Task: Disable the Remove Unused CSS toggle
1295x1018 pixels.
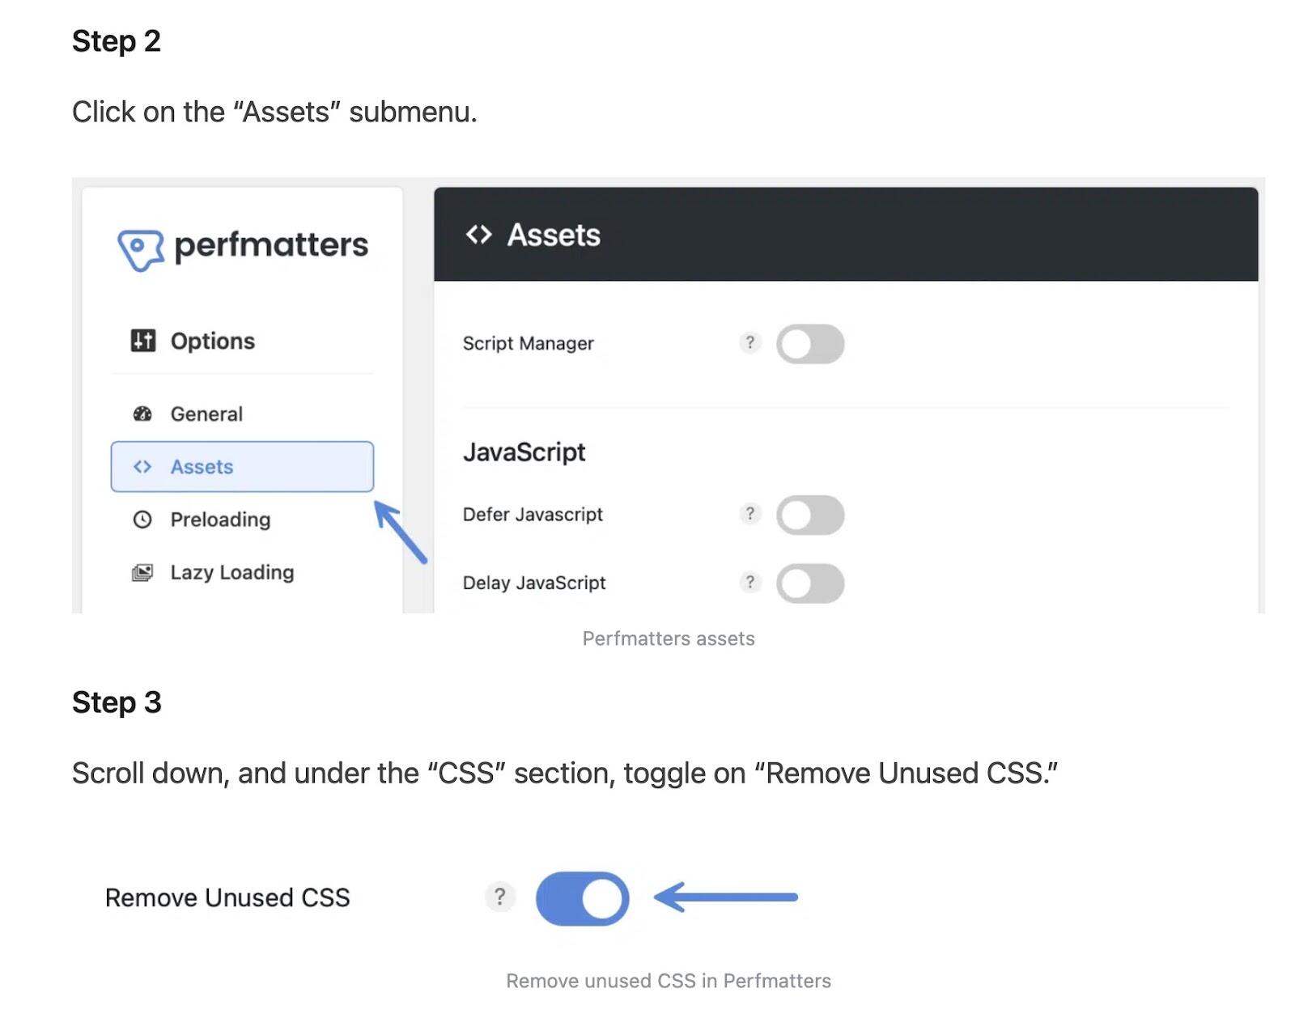Action: [583, 898]
